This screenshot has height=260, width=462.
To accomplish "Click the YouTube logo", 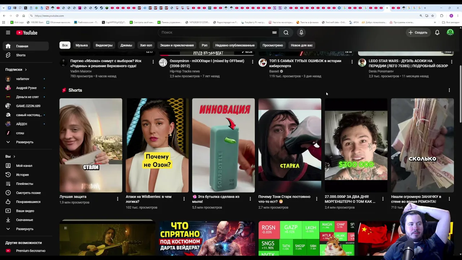I will (27, 32).
